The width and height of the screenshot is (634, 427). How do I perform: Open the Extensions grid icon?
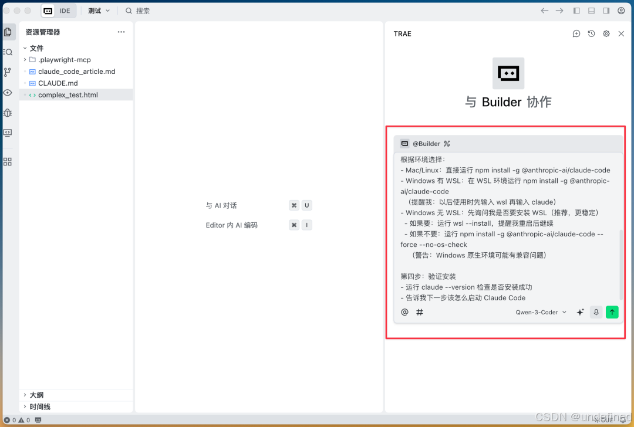pyautogui.click(x=8, y=161)
